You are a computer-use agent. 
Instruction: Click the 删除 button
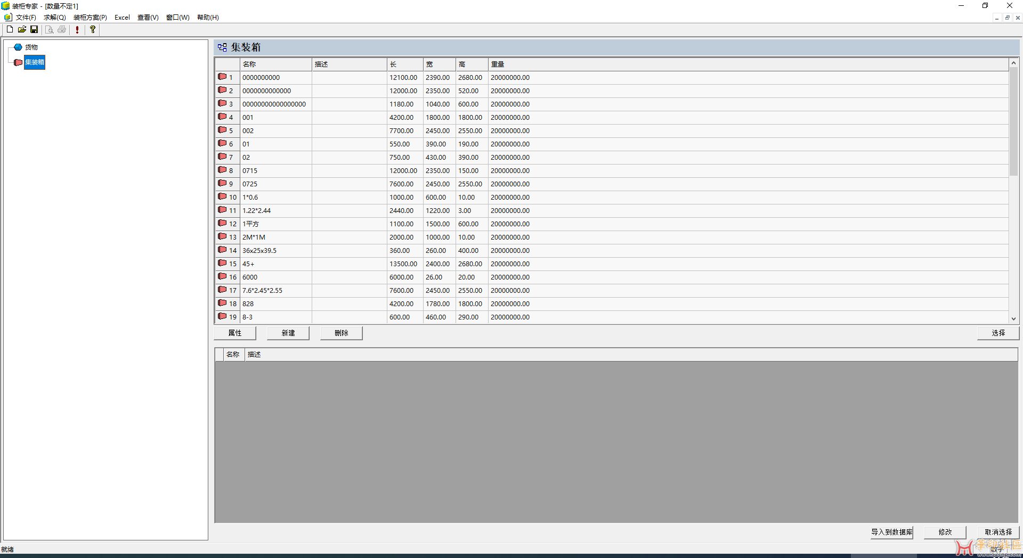tap(342, 333)
